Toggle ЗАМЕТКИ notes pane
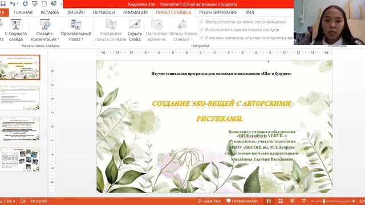Screen dimensions: 365x205 tap(209, 201)
